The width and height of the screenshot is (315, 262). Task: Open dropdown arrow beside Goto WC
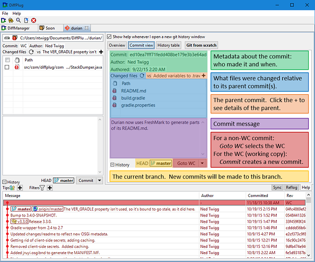202,163
